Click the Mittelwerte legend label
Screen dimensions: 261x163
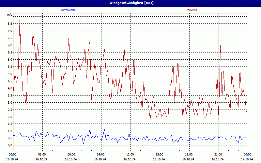68,10
